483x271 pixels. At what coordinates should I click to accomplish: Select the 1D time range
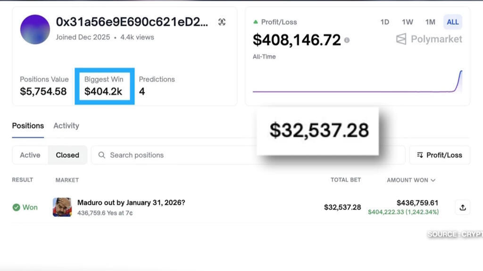(385, 22)
